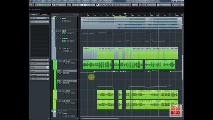This screenshot has height=120, width=213.
Task: Switch to the Visibility tab
Action: (x=45, y=14)
